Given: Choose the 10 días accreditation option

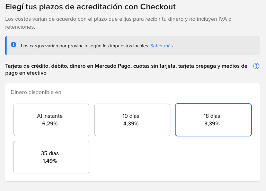Looking at the screenshot, I should (132, 120).
